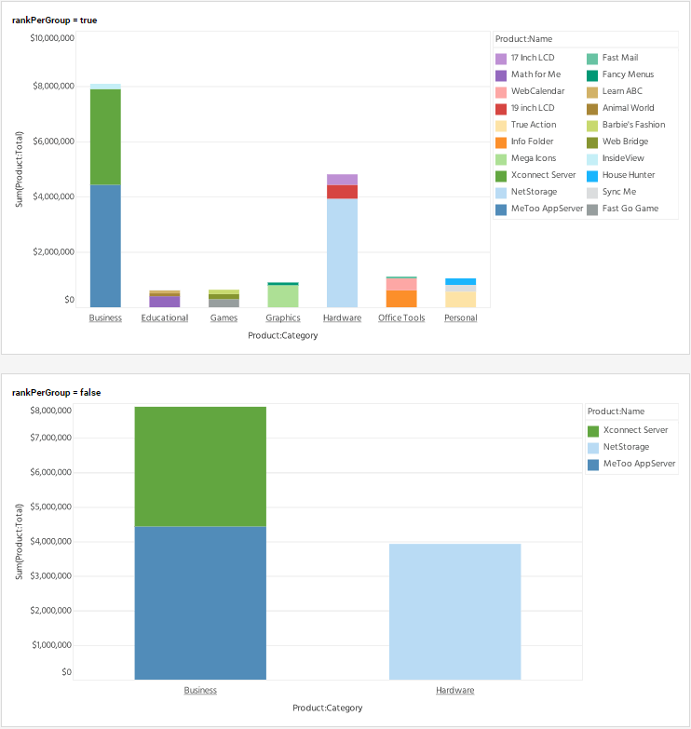Click the House Hunter legend swatch
This screenshot has height=729, width=691.
coord(592,176)
